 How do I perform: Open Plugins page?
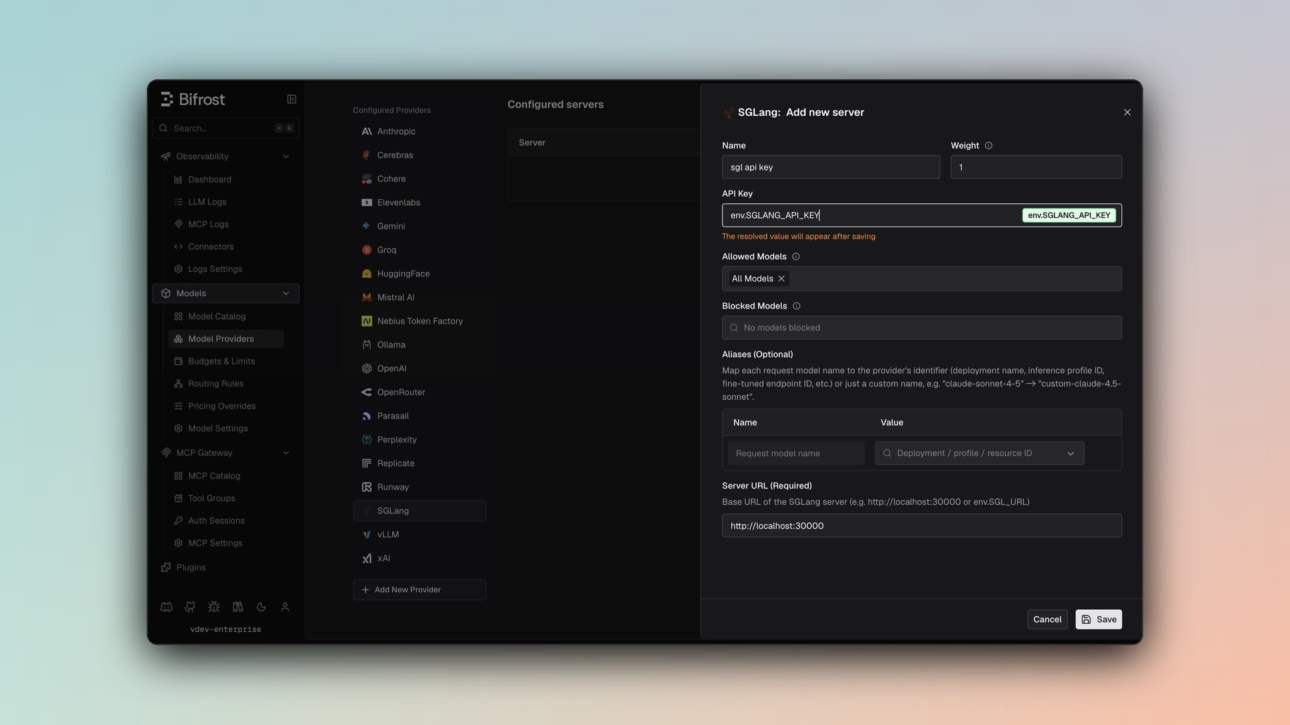(x=225, y=567)
